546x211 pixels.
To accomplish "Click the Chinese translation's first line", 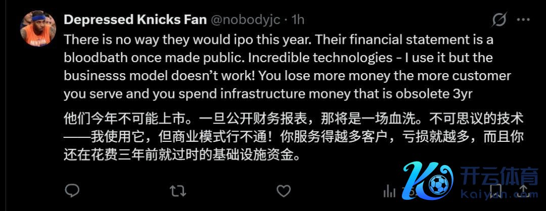I will [293, 119].
